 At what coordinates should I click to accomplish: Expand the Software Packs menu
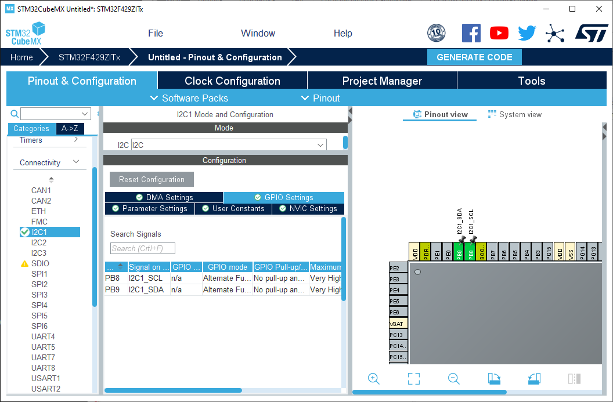point(190,98)
